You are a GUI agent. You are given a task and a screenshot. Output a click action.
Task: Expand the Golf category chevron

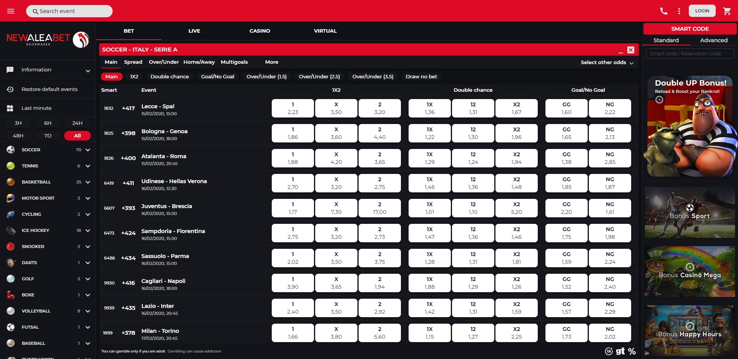(88, 279)
